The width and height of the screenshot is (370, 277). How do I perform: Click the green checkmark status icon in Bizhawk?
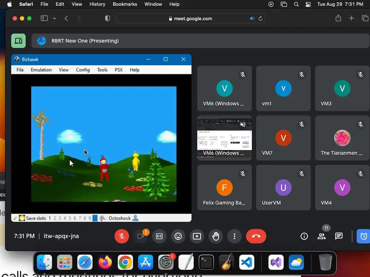point(15,218)
